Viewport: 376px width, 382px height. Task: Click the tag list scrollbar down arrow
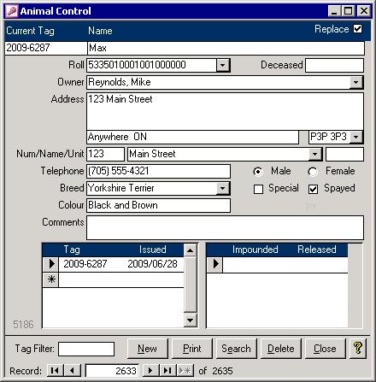pyautogui.click(x=190, y=320)
